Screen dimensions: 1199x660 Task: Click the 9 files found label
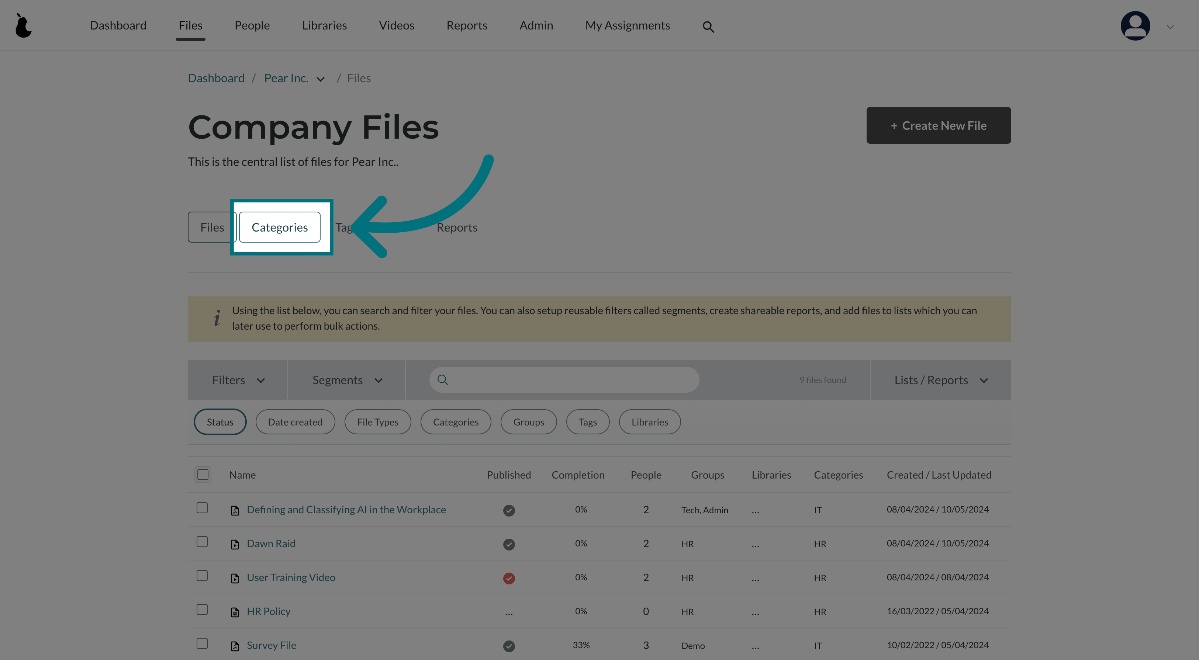(x=822, y=380)
